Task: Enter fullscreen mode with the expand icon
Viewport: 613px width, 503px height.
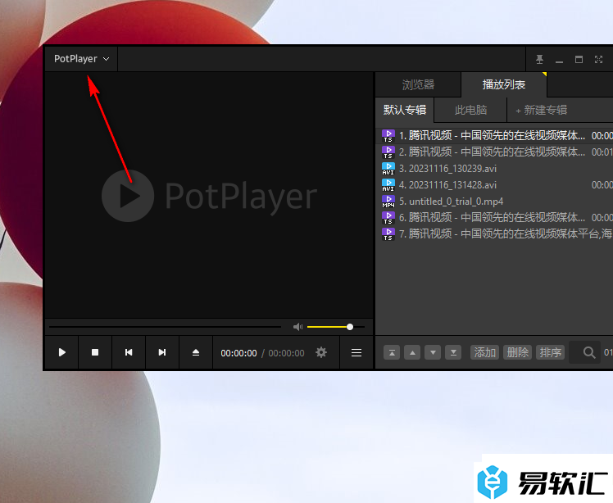Action: (598, 60)
